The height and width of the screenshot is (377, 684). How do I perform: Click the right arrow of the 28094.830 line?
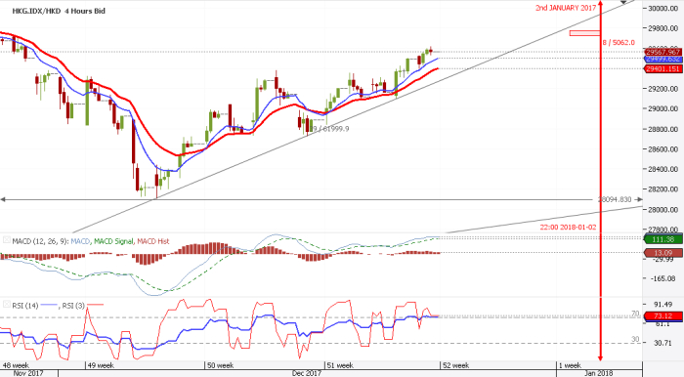(638, 199)
